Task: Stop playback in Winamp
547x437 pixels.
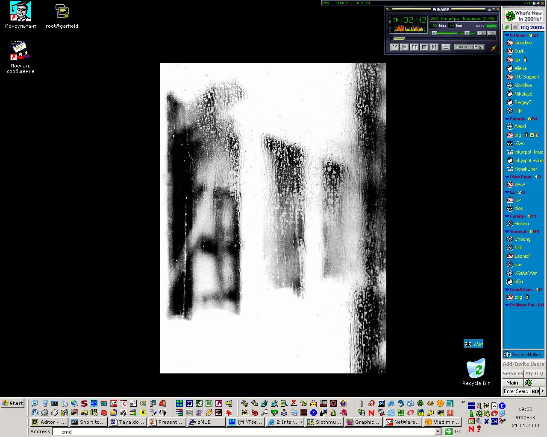Action: pyautogui.click(x=424, y=47)
